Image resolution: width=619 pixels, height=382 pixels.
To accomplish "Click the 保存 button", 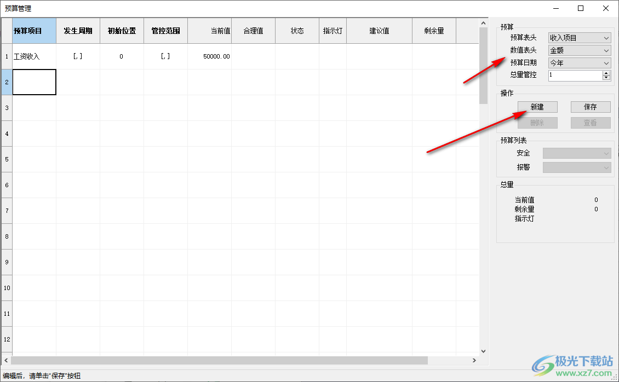I will (590, 107).
